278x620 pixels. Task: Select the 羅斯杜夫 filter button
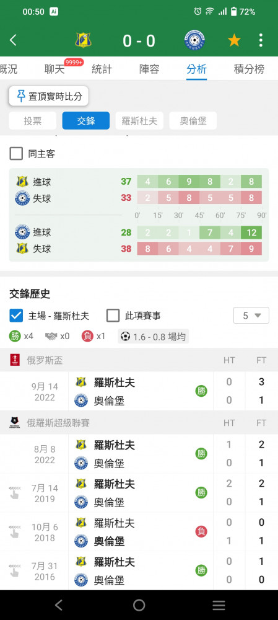pyautogui.click(x=139, y=121)
